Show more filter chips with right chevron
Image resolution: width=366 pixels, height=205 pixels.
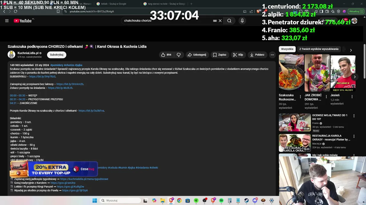(x=351, y=50)
